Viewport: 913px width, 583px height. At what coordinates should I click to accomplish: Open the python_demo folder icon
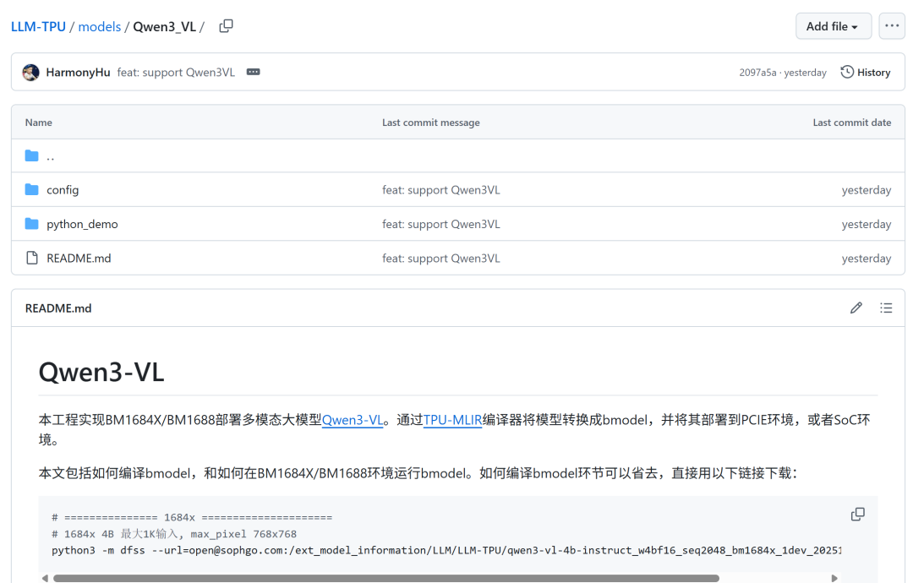pyautogui.click(x=32, y=224)
